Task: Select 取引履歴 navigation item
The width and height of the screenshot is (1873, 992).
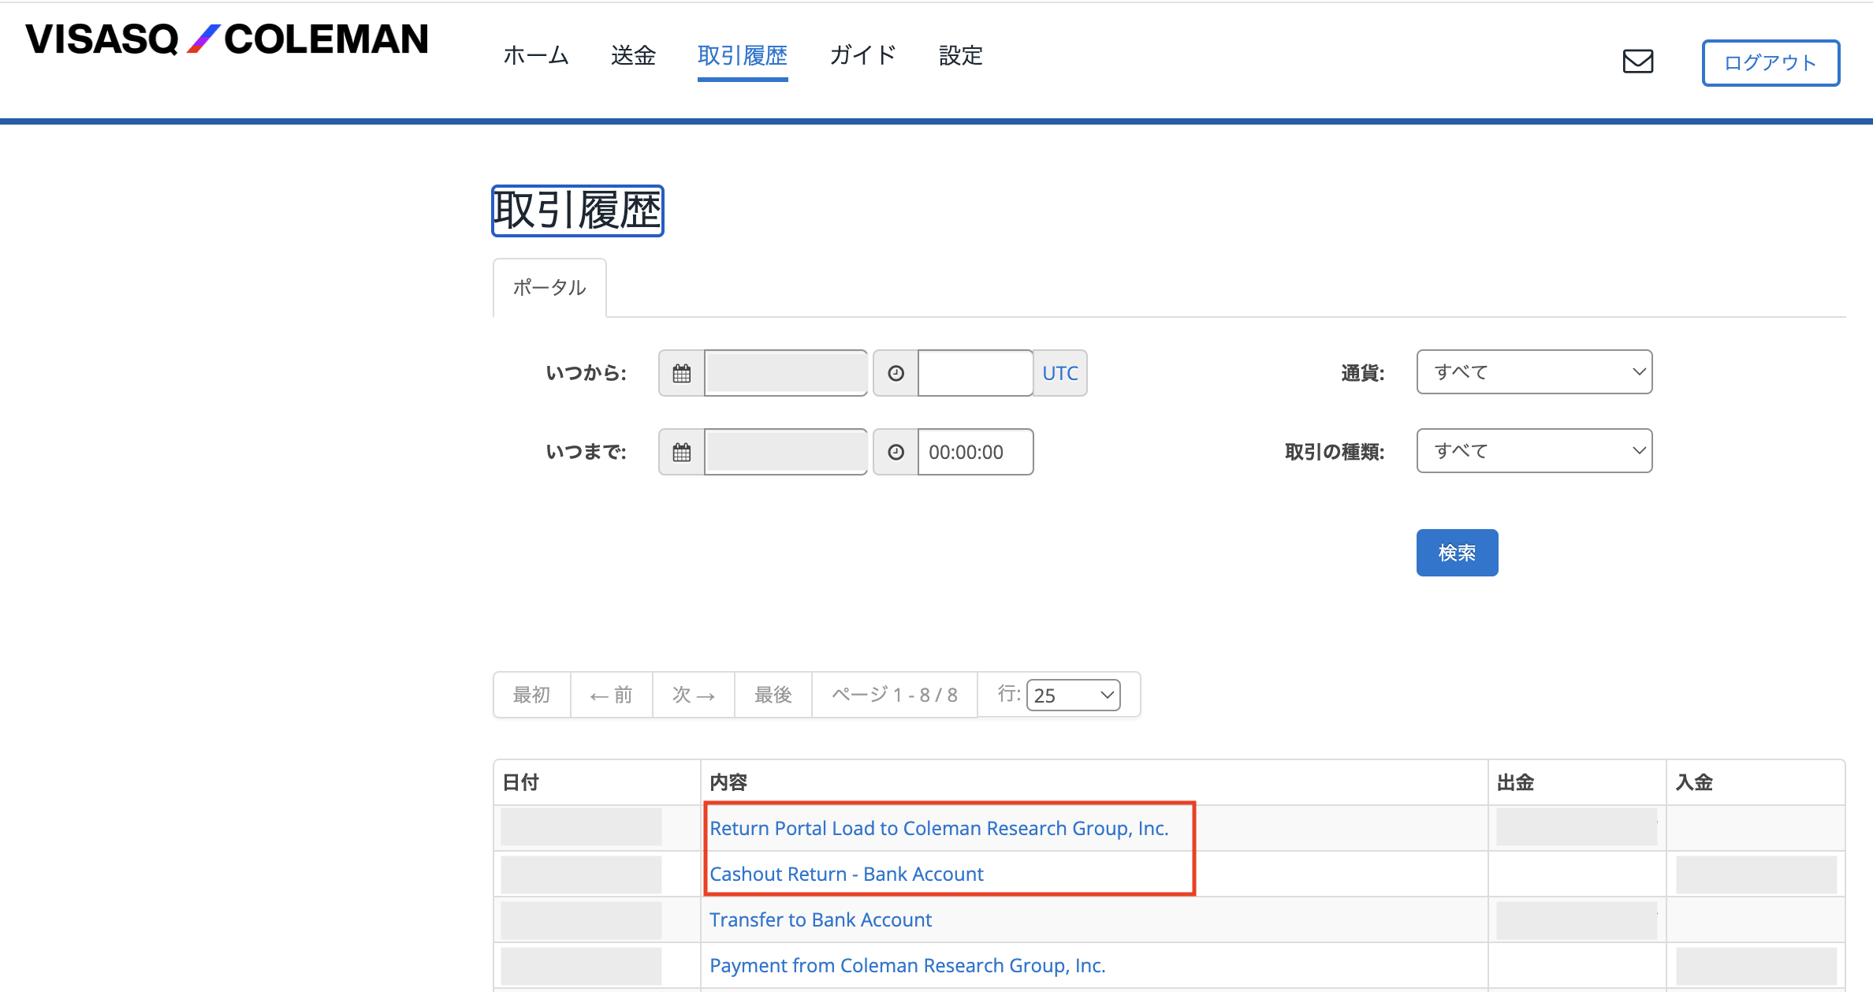Action: pyautogui.click(x=743, y=55)
